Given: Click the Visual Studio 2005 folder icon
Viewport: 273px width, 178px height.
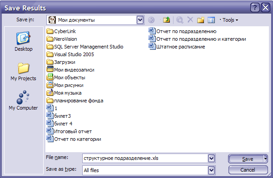Looking at the screenshot, I should [50, 54].
